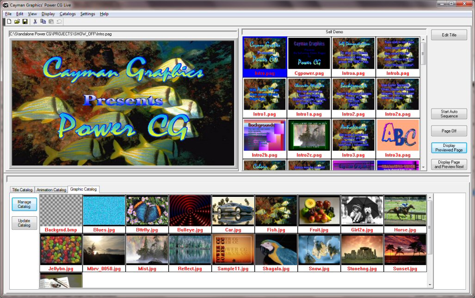
Task: Select the Girl2a.jpg graphic thumbnail
Action: pyautogui.click(x=362, y=214)
